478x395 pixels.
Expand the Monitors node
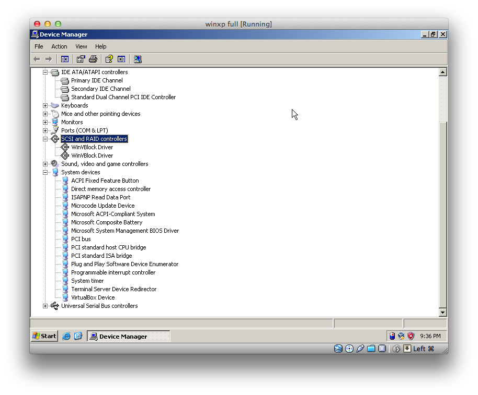tap(45, 122)
